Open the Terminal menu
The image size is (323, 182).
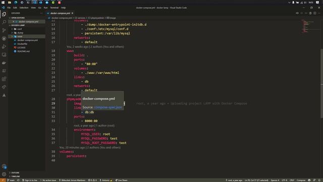pos(55,8)
